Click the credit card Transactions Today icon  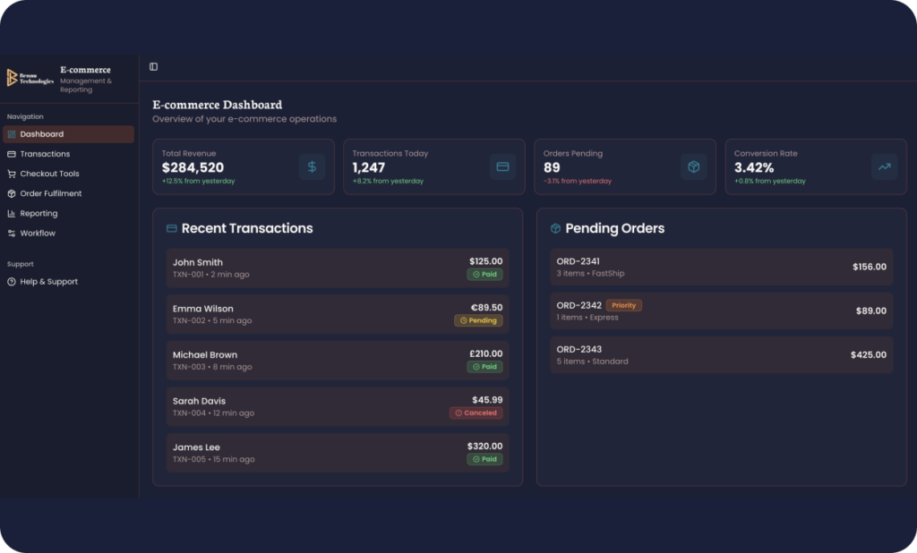(502, 167)
